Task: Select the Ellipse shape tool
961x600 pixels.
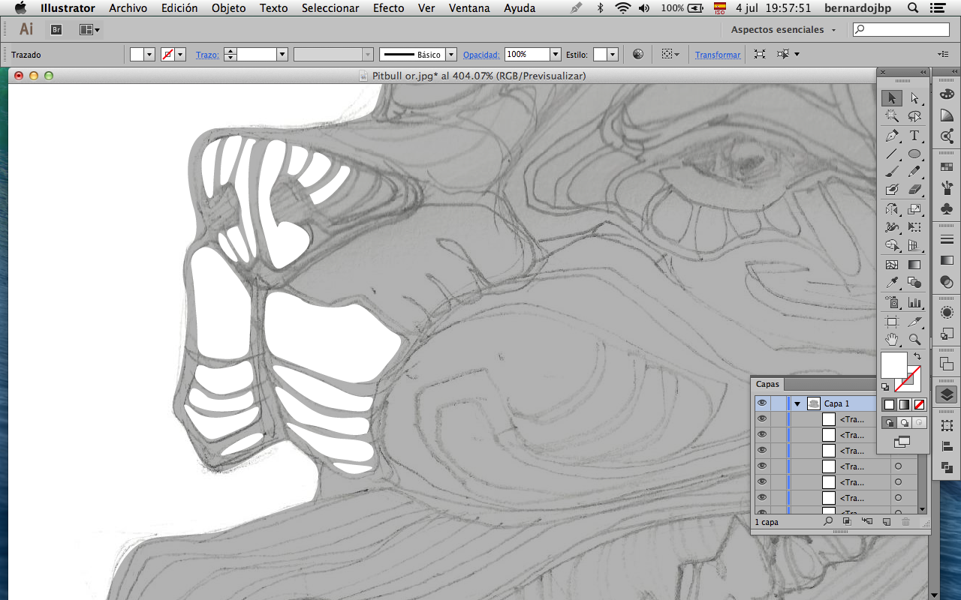Action: click(914, 154)
